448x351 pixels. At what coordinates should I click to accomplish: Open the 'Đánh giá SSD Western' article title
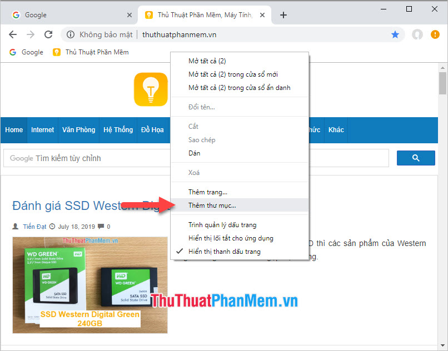pyautogui.click(x=91, y=205)
